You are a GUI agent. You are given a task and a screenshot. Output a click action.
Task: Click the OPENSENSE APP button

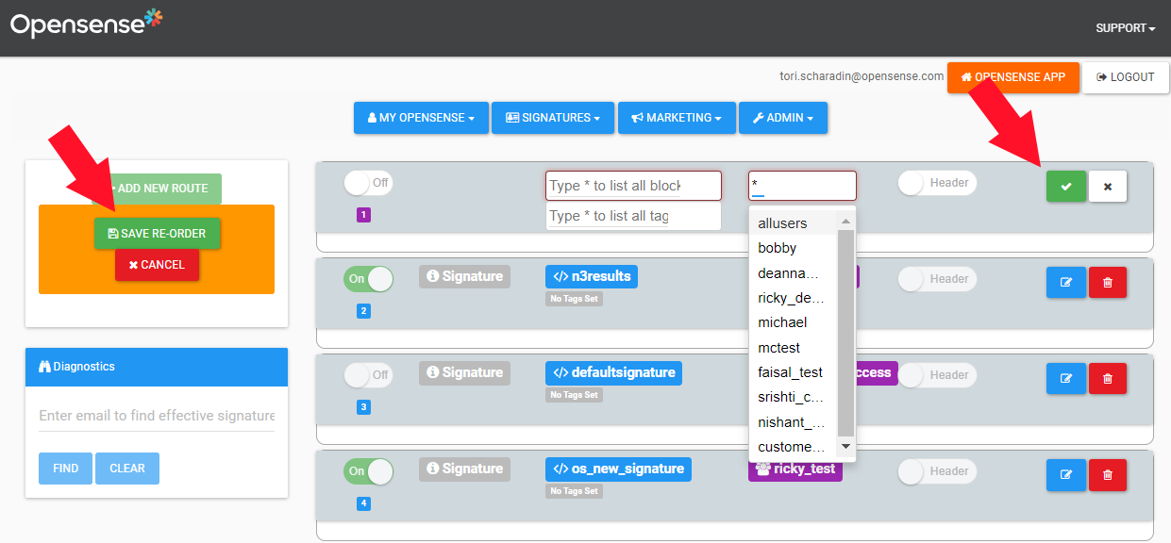pos(1013,77)
